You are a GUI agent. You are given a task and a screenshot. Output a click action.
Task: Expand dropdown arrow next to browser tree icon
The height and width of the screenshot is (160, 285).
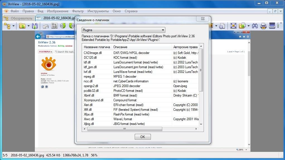[13, 26]
